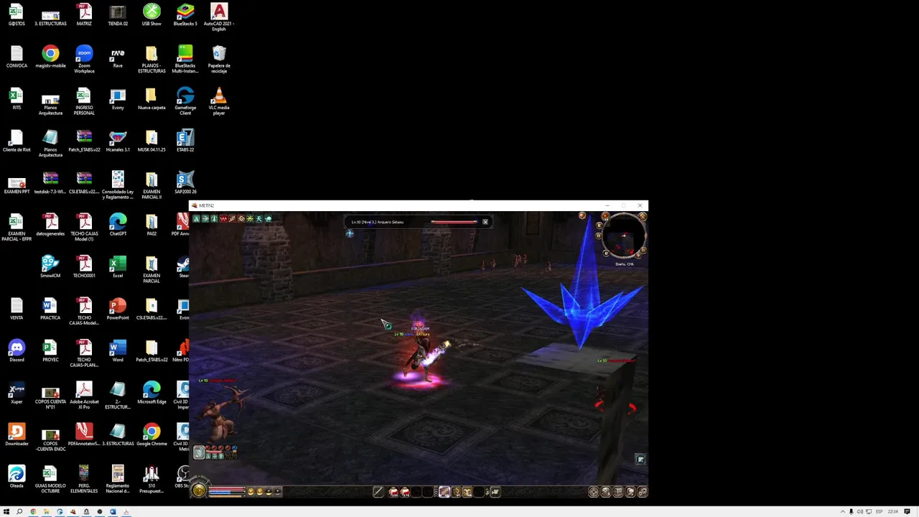Open the Gameforge Client shortcut
The image size is (919, 517).
click(185, 101)
